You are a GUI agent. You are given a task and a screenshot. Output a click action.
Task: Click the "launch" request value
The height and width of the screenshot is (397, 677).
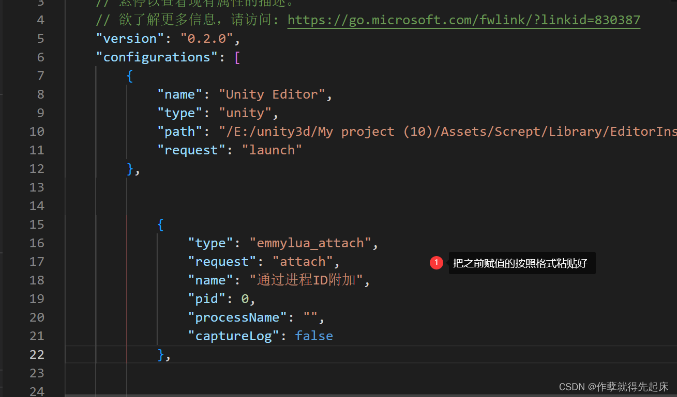pyautogui.click(x=271, y=150)
